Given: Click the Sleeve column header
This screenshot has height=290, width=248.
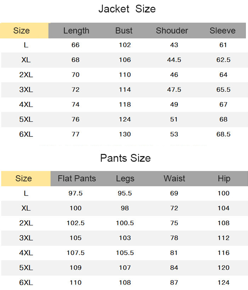Looking at the screenshot, I should pos(222,31).
